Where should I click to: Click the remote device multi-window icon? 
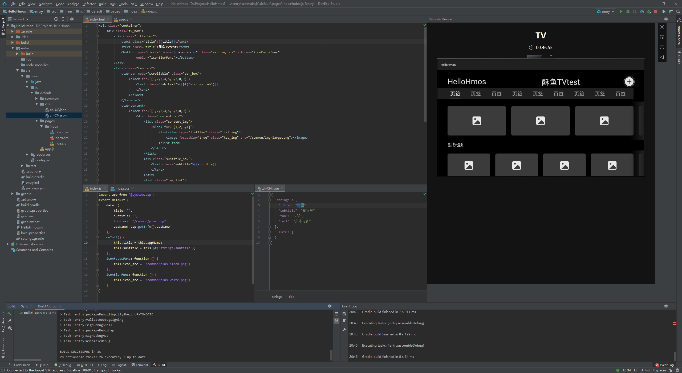[662, 37]
